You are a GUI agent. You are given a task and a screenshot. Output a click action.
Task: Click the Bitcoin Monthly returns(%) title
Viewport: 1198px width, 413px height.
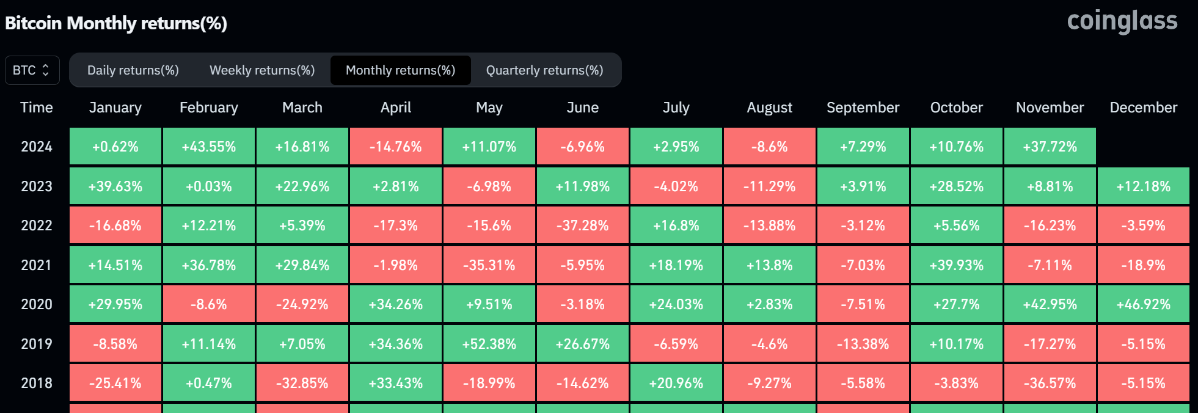[x=116, y=23]
